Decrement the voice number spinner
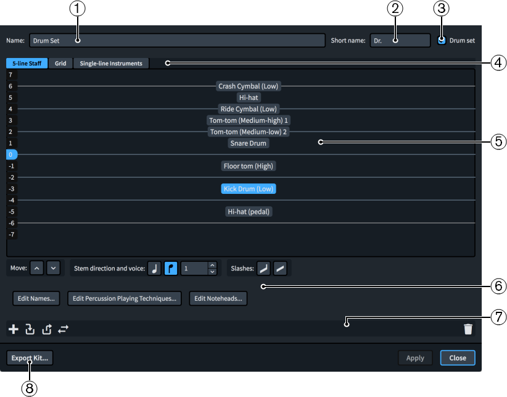 212,272
